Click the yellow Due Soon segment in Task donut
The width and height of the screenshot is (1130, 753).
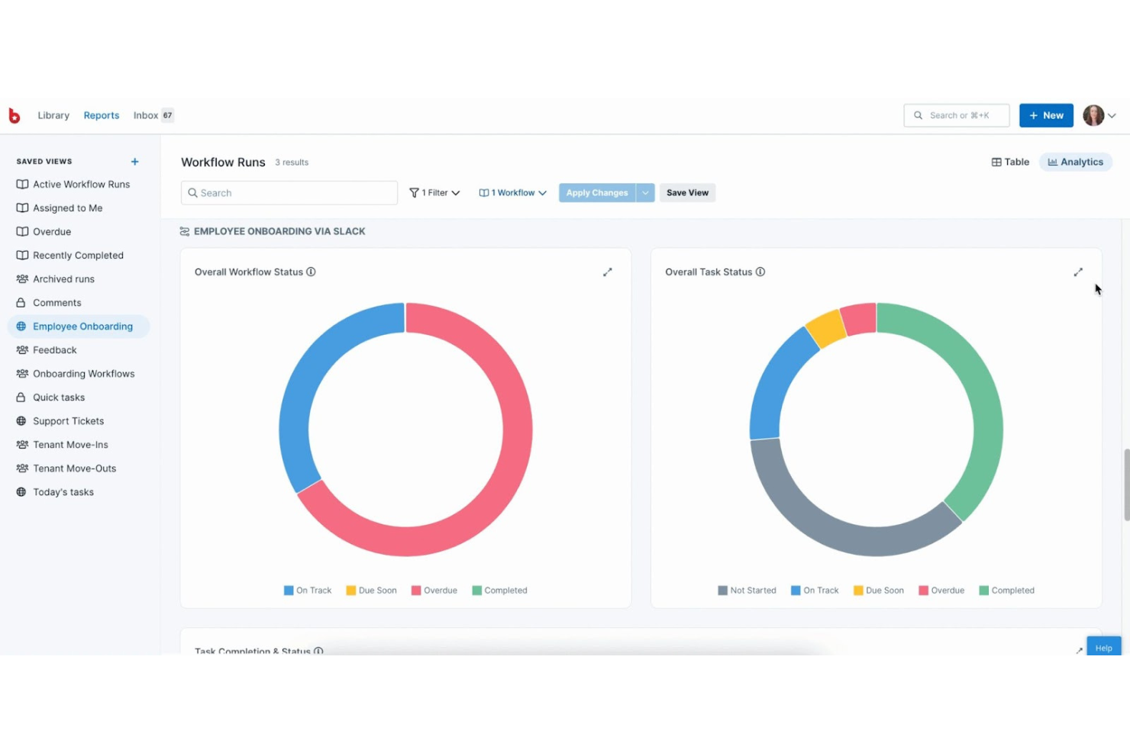(825, 328)
